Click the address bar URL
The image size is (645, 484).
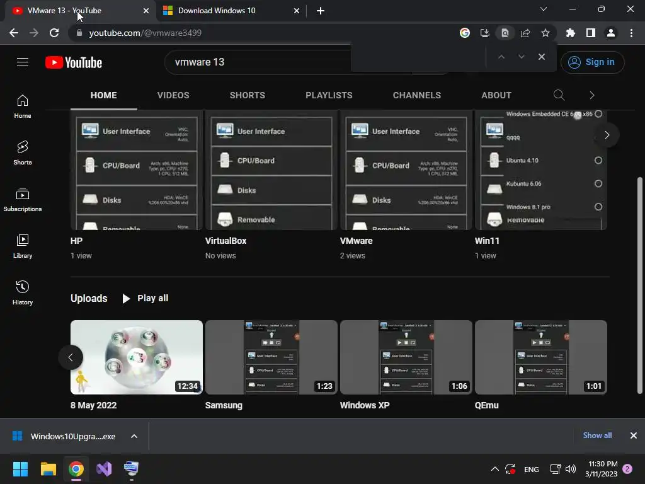(x=146, y=33)
